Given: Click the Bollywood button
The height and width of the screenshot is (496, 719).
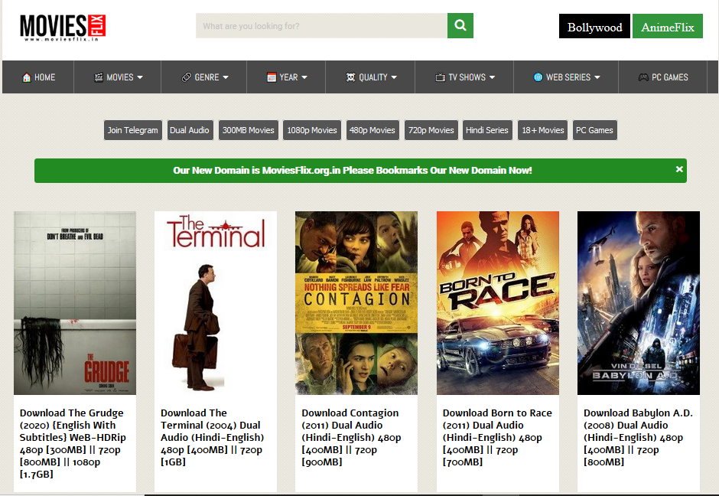Looking at the screenshot, I should point(594,25).
